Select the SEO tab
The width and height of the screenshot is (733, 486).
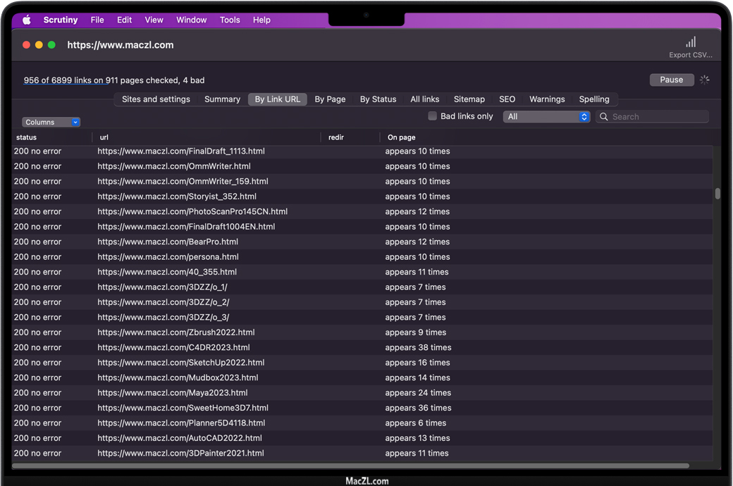[507, 99]
